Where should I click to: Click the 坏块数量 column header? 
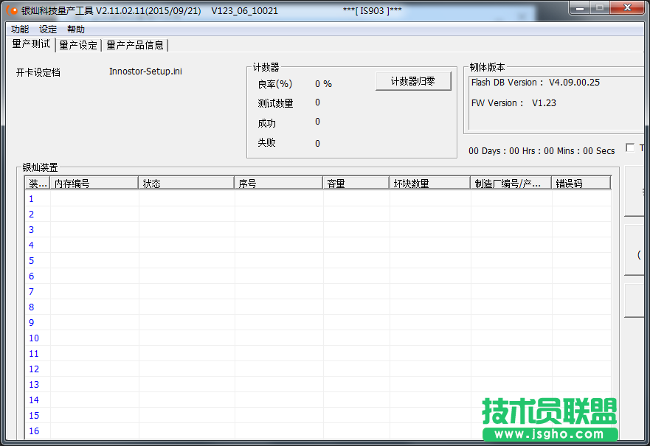(x=429, y=184)
